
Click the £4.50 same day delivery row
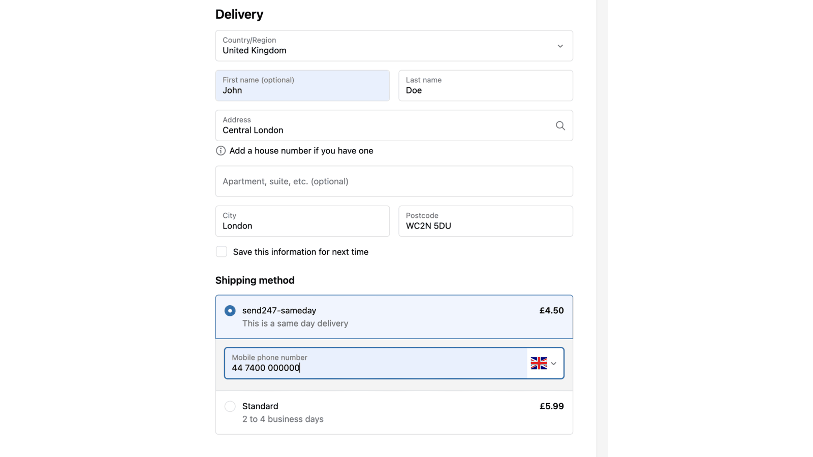394,317
